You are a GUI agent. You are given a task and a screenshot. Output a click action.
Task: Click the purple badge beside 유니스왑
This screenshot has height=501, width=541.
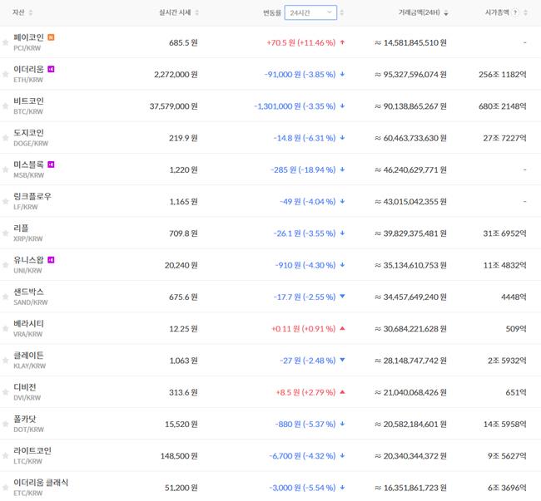pos(52,259)
